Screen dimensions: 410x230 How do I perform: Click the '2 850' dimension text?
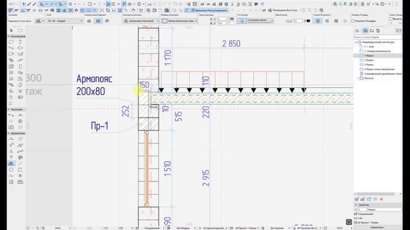[231, 43]
